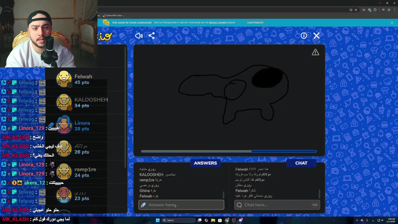Click the microphone icon in system tray
Viewport: 398px width, 224px height.
pos(367,220)
